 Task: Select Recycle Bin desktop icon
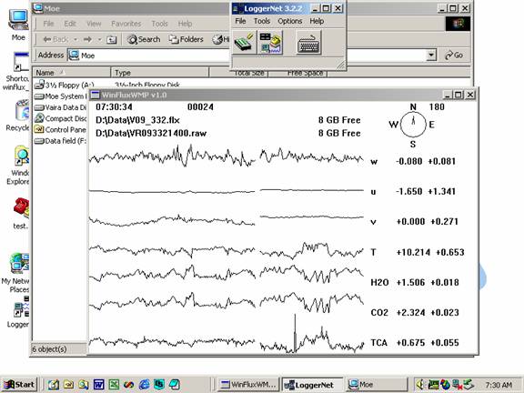click(x=17, y=116)
